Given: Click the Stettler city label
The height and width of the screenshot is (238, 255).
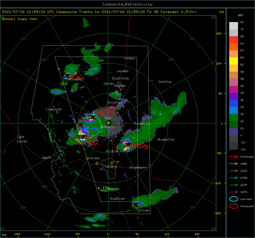Looking at the screenshot, I should pyautogui.click(x=165, y=82).
